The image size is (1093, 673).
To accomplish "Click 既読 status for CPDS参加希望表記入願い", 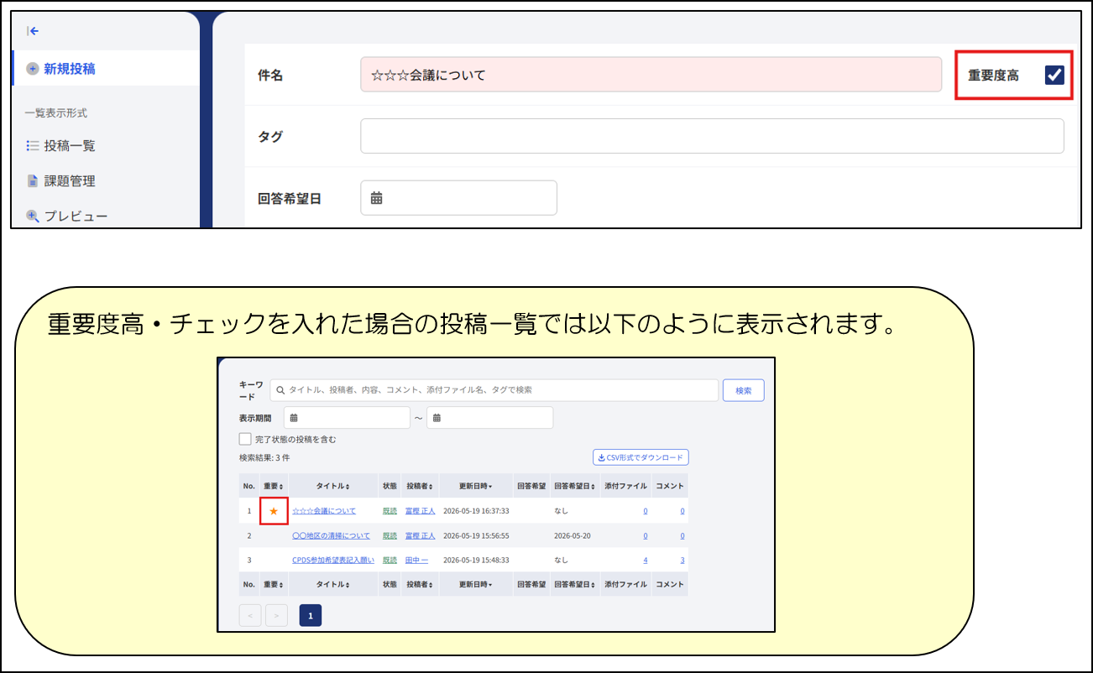I will [390, 560].
